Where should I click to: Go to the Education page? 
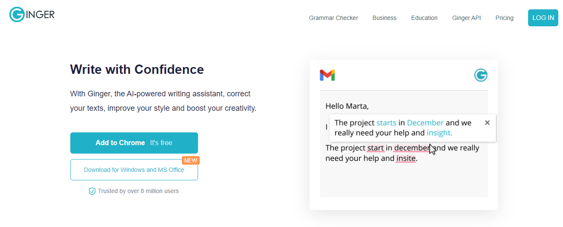click(424, 18)
